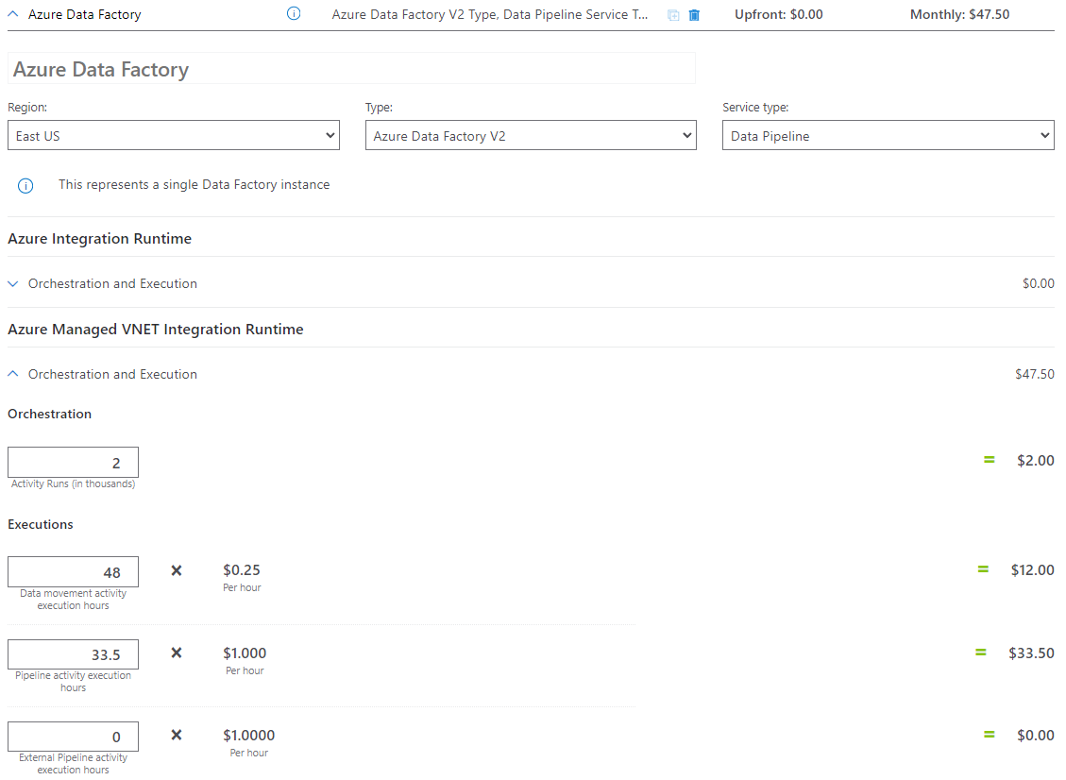Open the Service type dropdown Data Pipeline
The width and height of the screenshot is (1066, 780).
[x=888, y=135]
